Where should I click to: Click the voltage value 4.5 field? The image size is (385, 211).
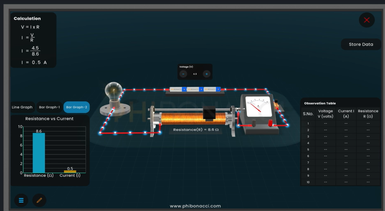coord(195,74)
